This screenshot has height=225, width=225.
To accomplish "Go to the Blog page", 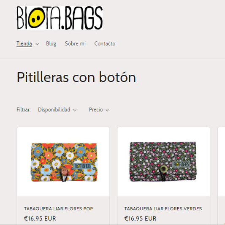I will pos(51,43).
